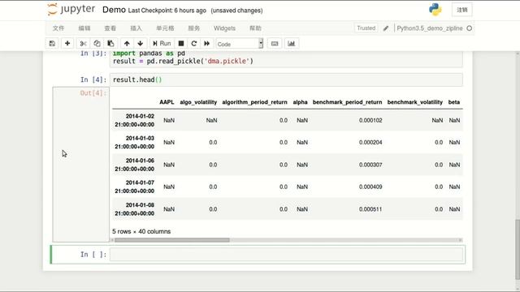Image resolution: width=520 pixels, height=292 pixels.
Task: Click the 2014-01-02 row index
Action: 134,120
